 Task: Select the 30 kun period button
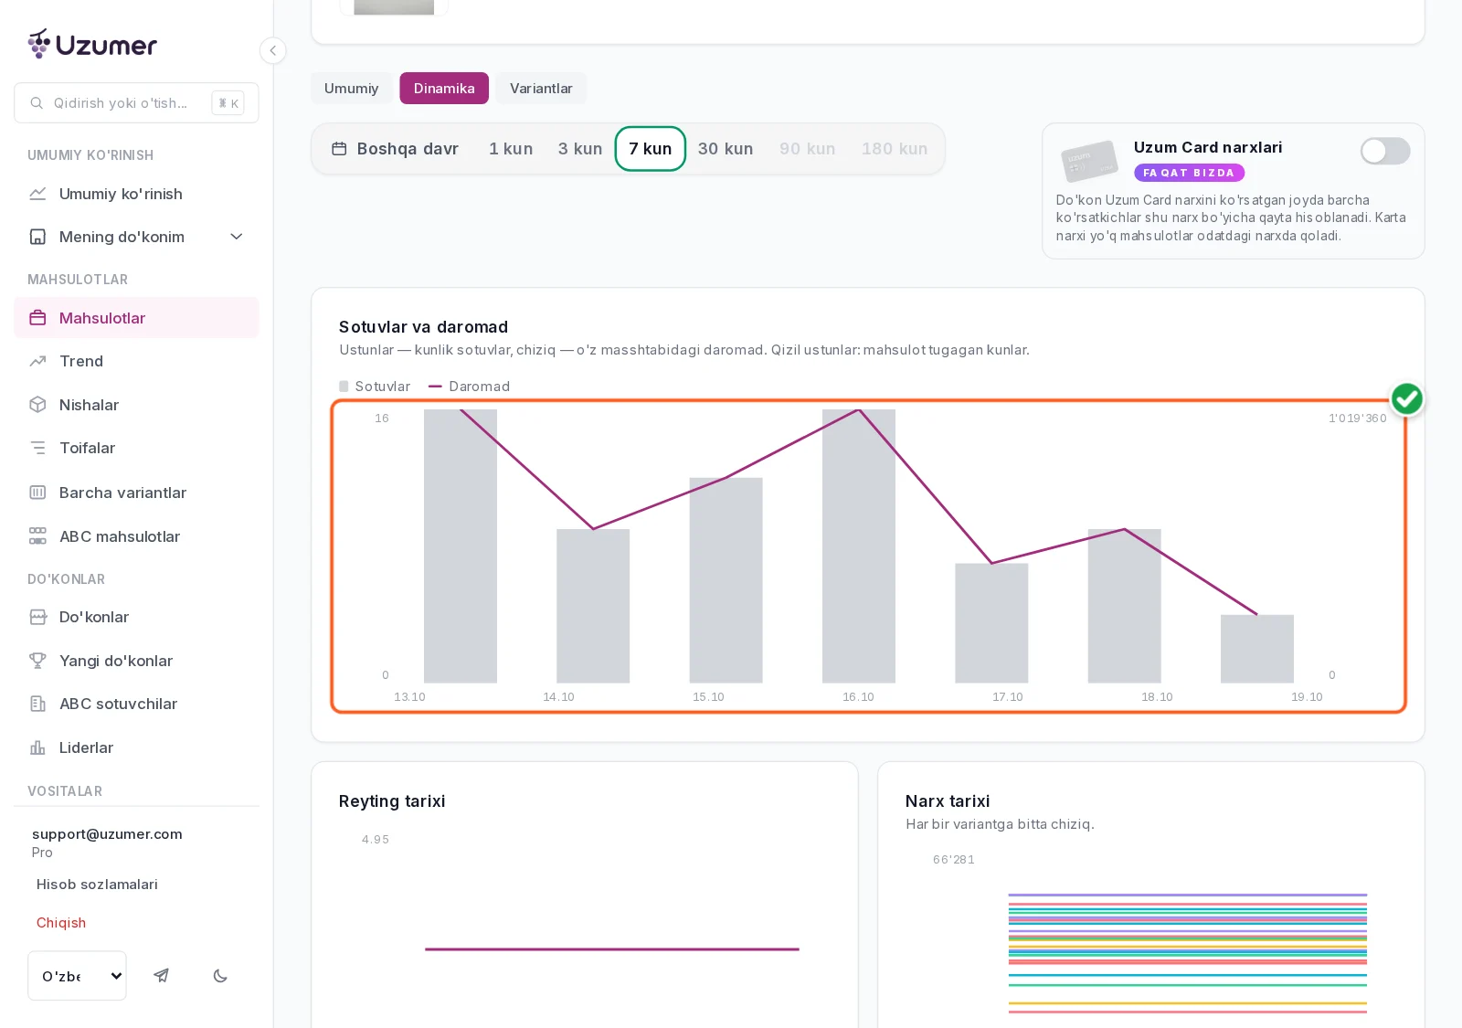(726, 149)
